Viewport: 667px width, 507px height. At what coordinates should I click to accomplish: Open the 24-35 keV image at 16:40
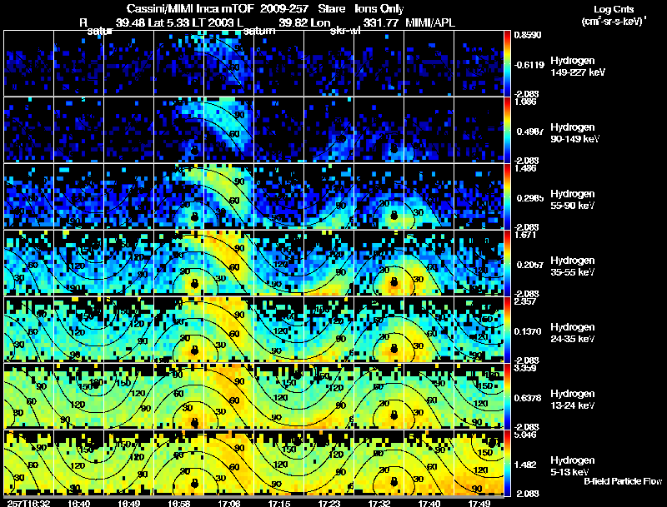click(78, 330)
